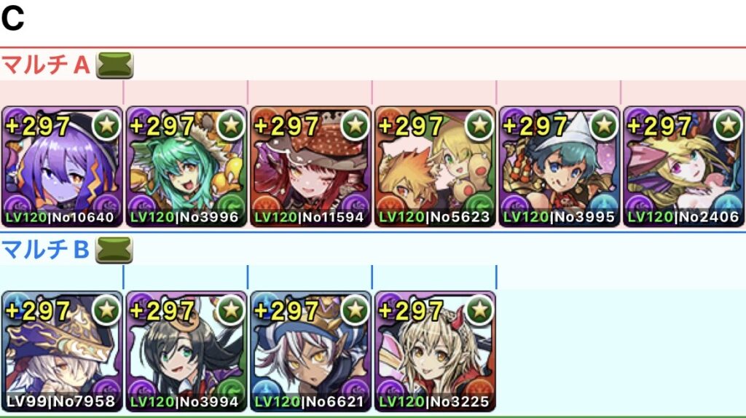
Task: Tap the +297 label on No11594
Action: click(x=286, y=127)
